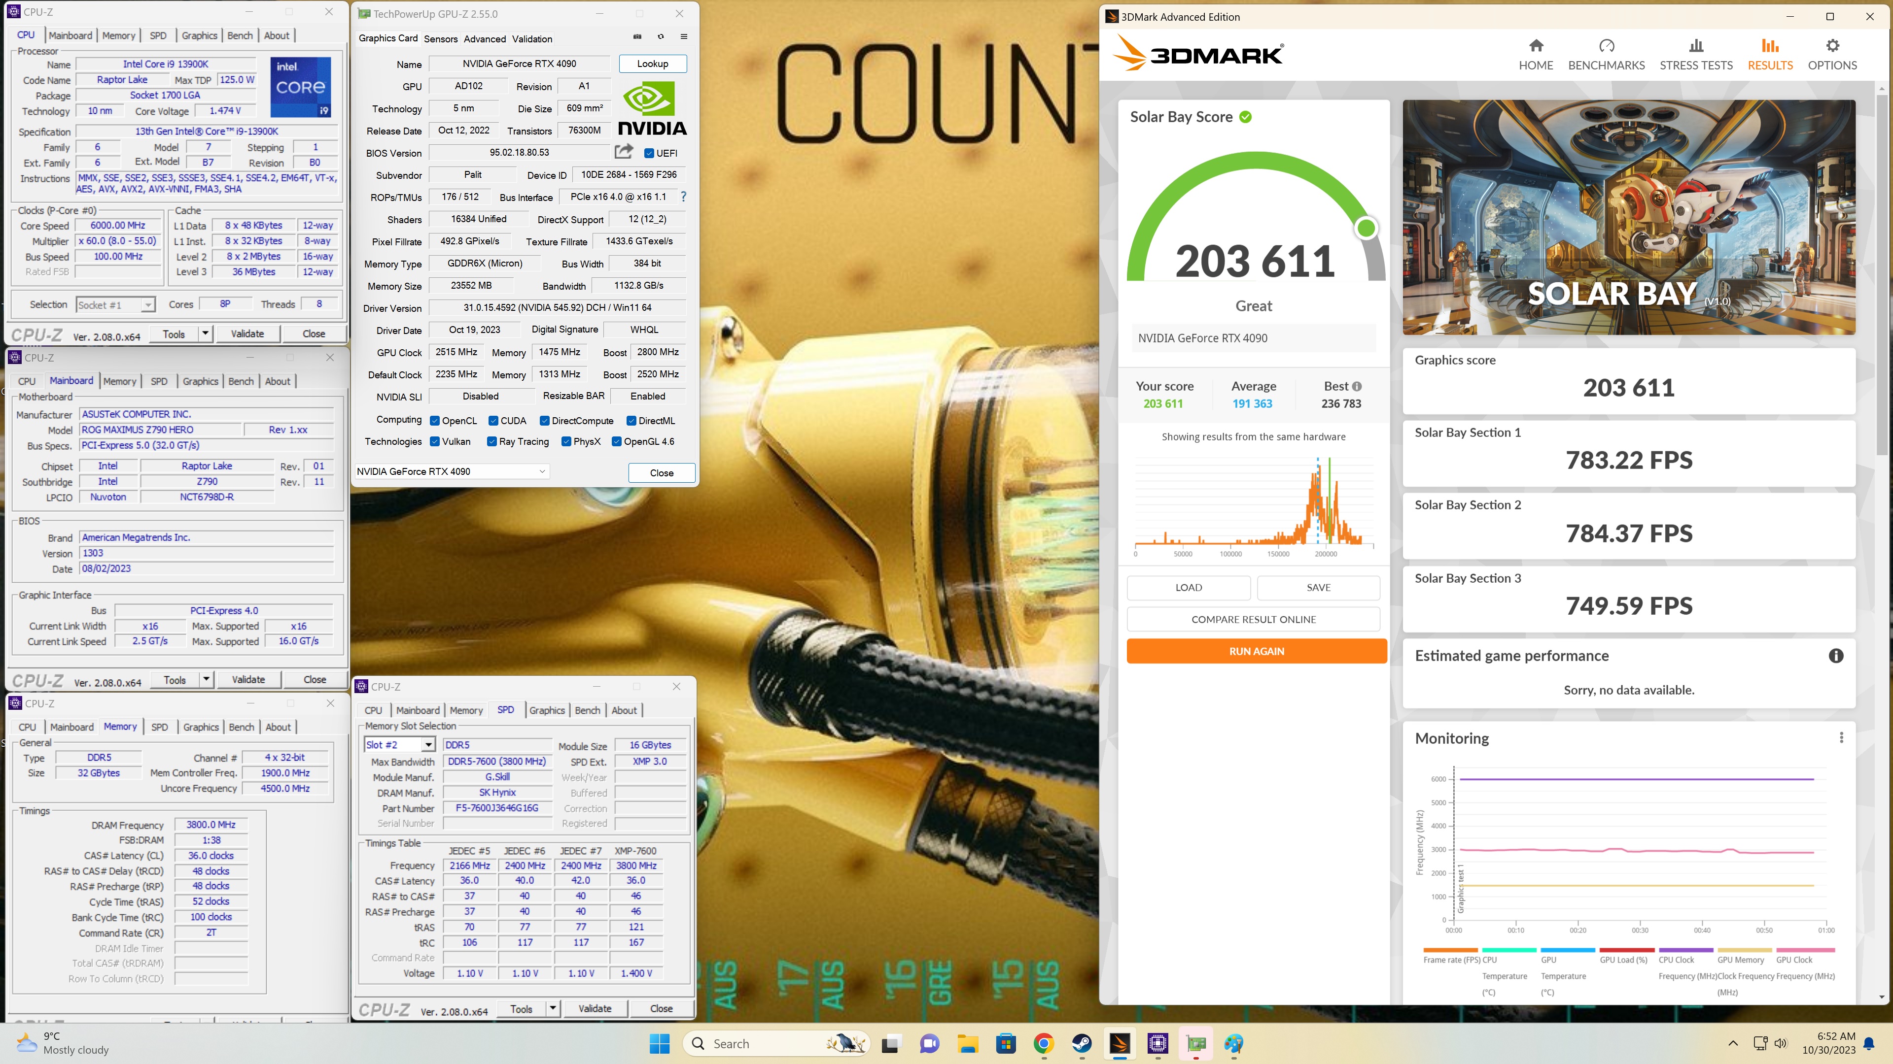The height and width of the screenshot is (1064, 1893).
Task: Click the volume icon in the system tray
Action: [1781, 1043]
